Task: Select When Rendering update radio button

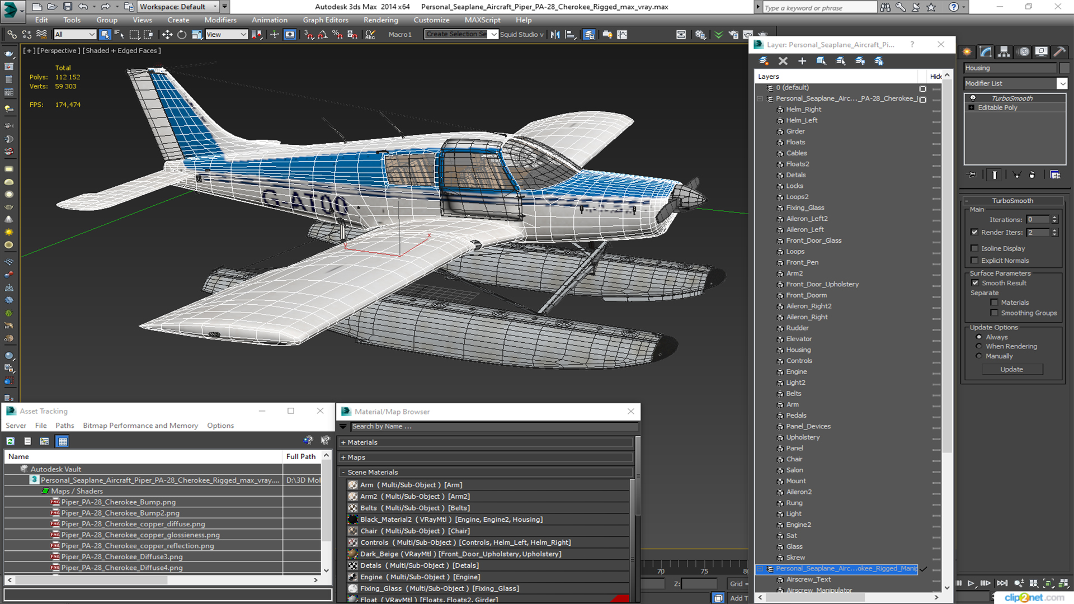Action: (x=979, y=346)
